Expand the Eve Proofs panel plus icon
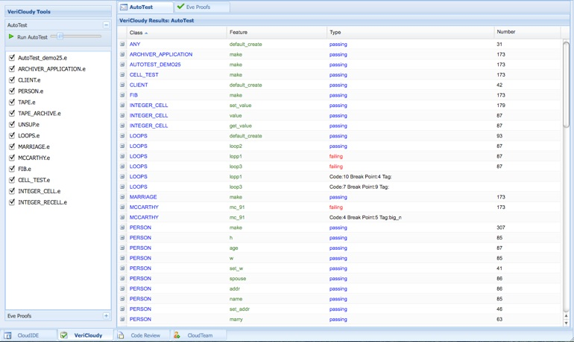The width and height of the screenshot is (574, 342). tap(106, 316)
